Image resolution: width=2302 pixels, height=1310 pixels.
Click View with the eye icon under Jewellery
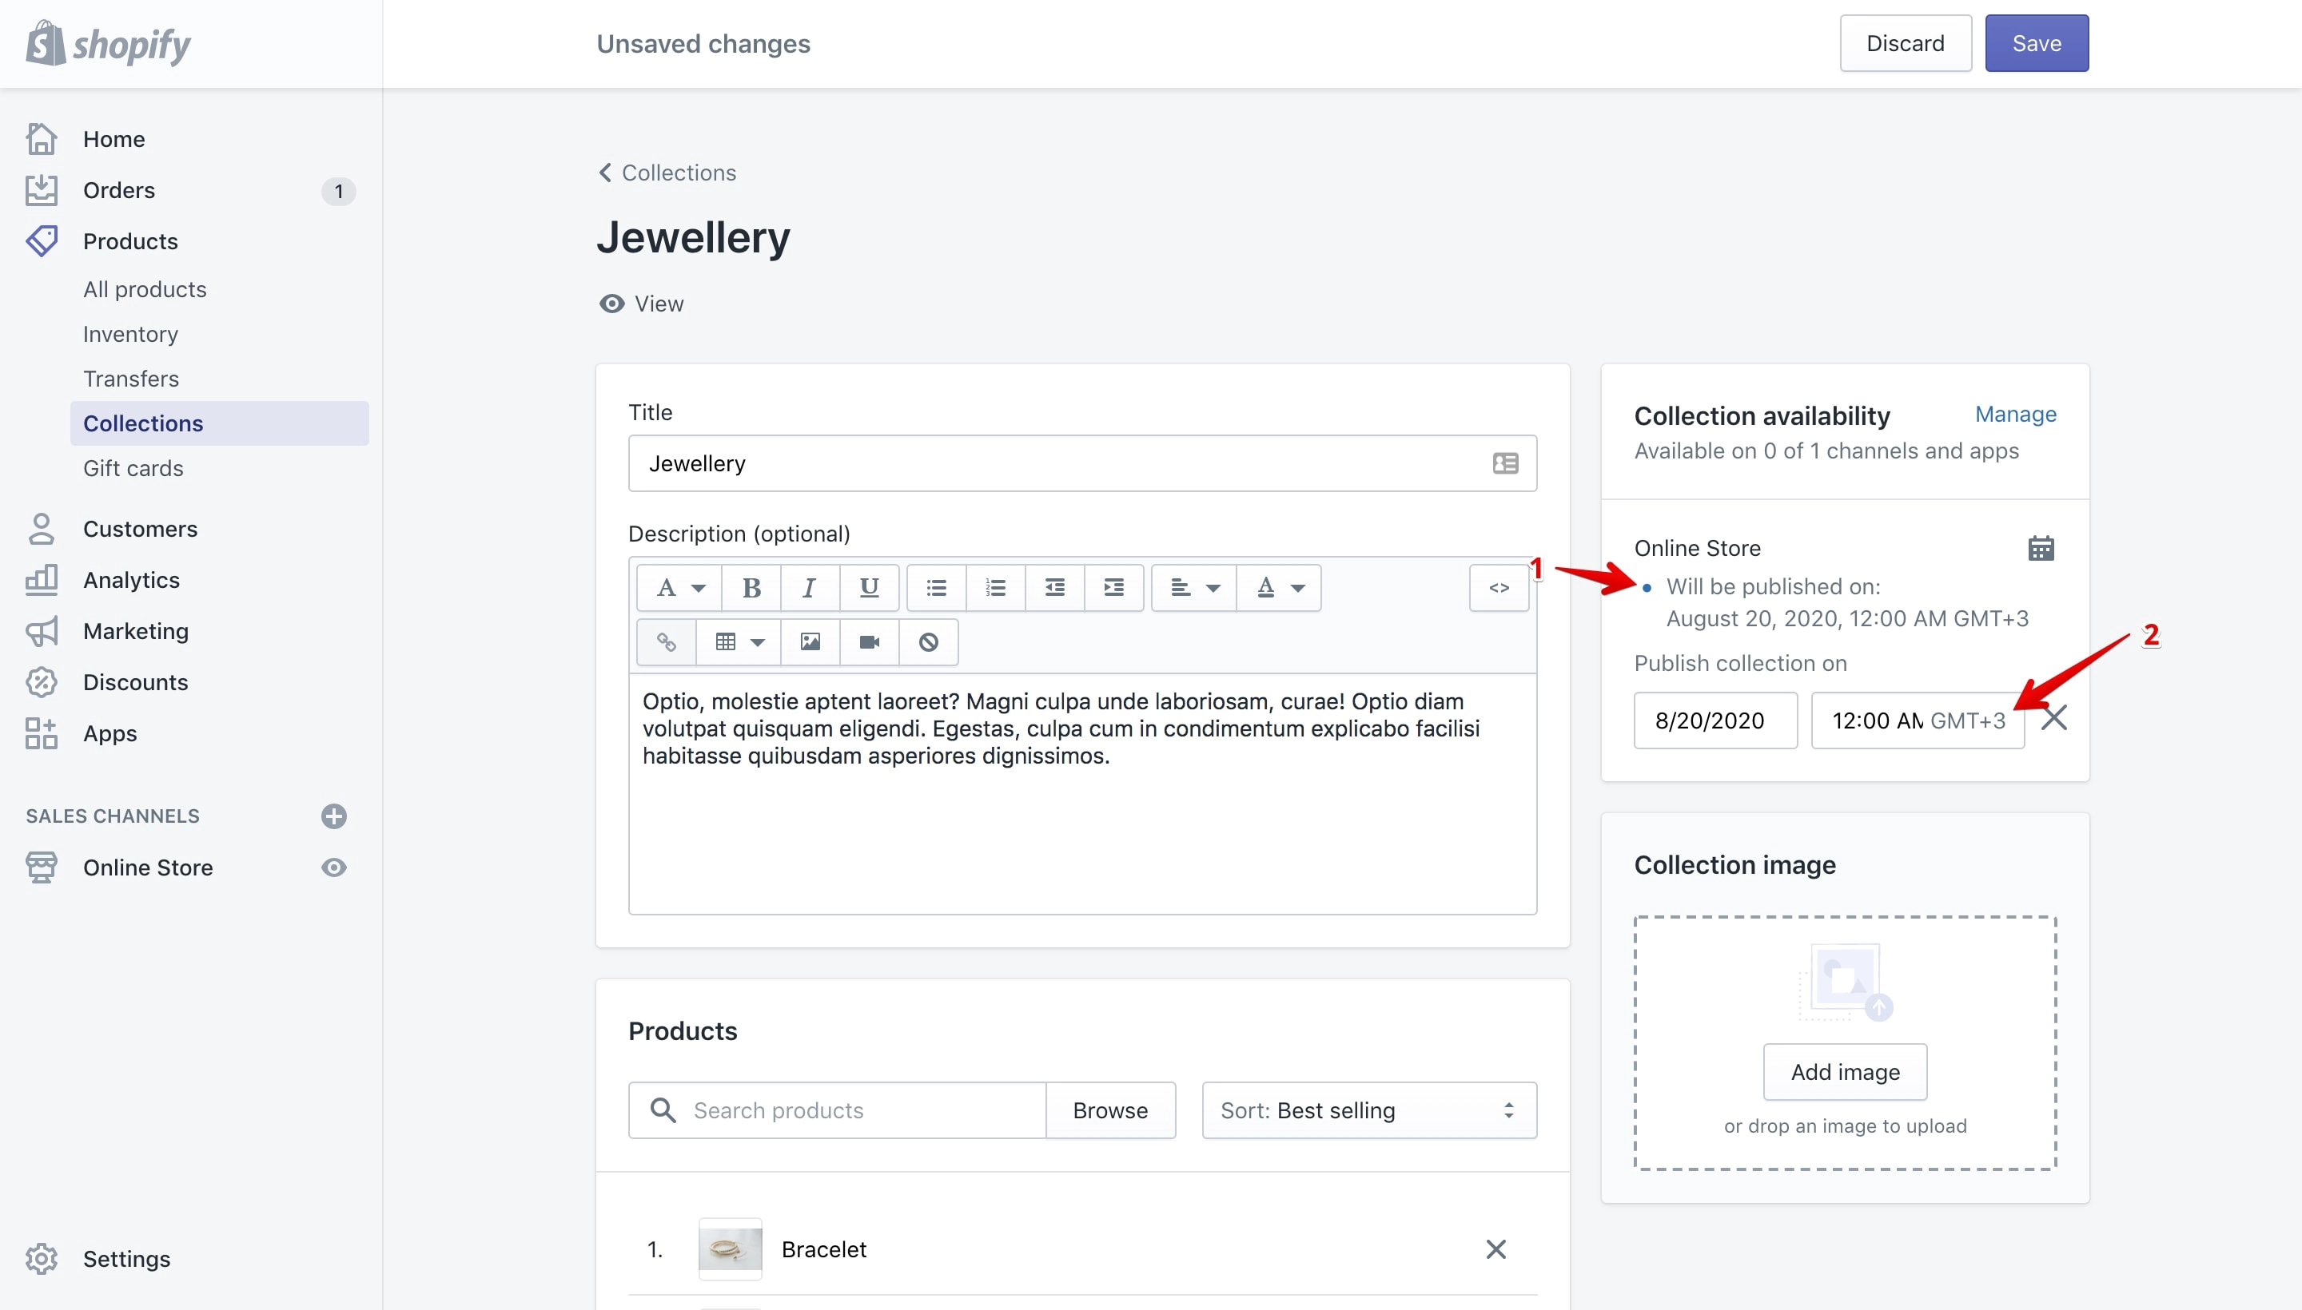pyautogui.click(x=642, y=304)
